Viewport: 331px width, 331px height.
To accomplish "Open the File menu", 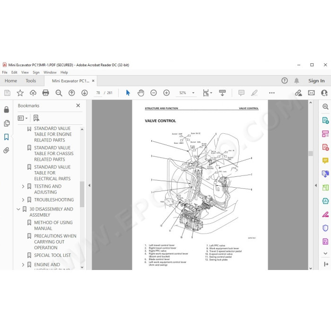I will pyautogui.click(x=5, y=72).
